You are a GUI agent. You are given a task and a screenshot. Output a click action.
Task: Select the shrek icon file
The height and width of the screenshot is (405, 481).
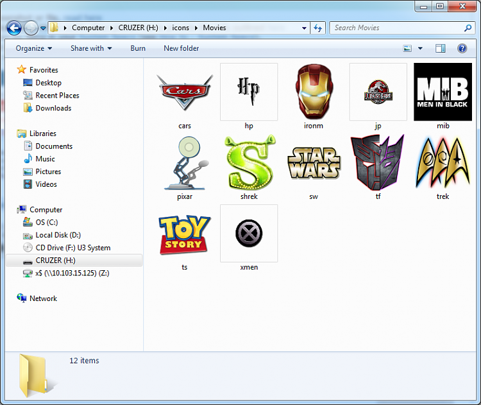[x=249, y=163]
